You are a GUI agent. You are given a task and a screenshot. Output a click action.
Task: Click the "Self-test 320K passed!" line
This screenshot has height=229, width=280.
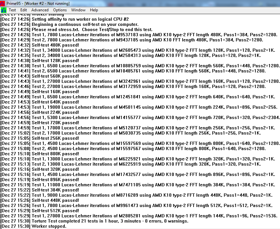click(39, 169)
